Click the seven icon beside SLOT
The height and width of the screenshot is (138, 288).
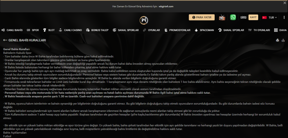44,30
